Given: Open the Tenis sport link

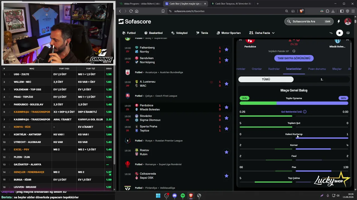Looking at the screenshot, I should pyautogui.click(x=202, y=33).
